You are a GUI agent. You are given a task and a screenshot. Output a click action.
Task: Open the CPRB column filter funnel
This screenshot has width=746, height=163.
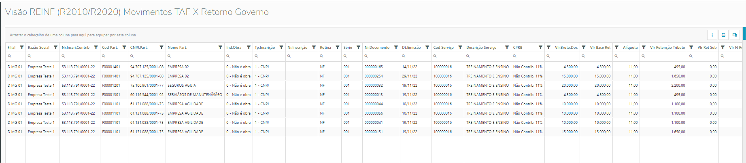[x=540, y=48]
